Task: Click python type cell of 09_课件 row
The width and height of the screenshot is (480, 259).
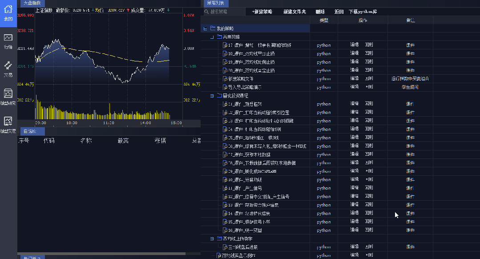Action: (323, 171)
